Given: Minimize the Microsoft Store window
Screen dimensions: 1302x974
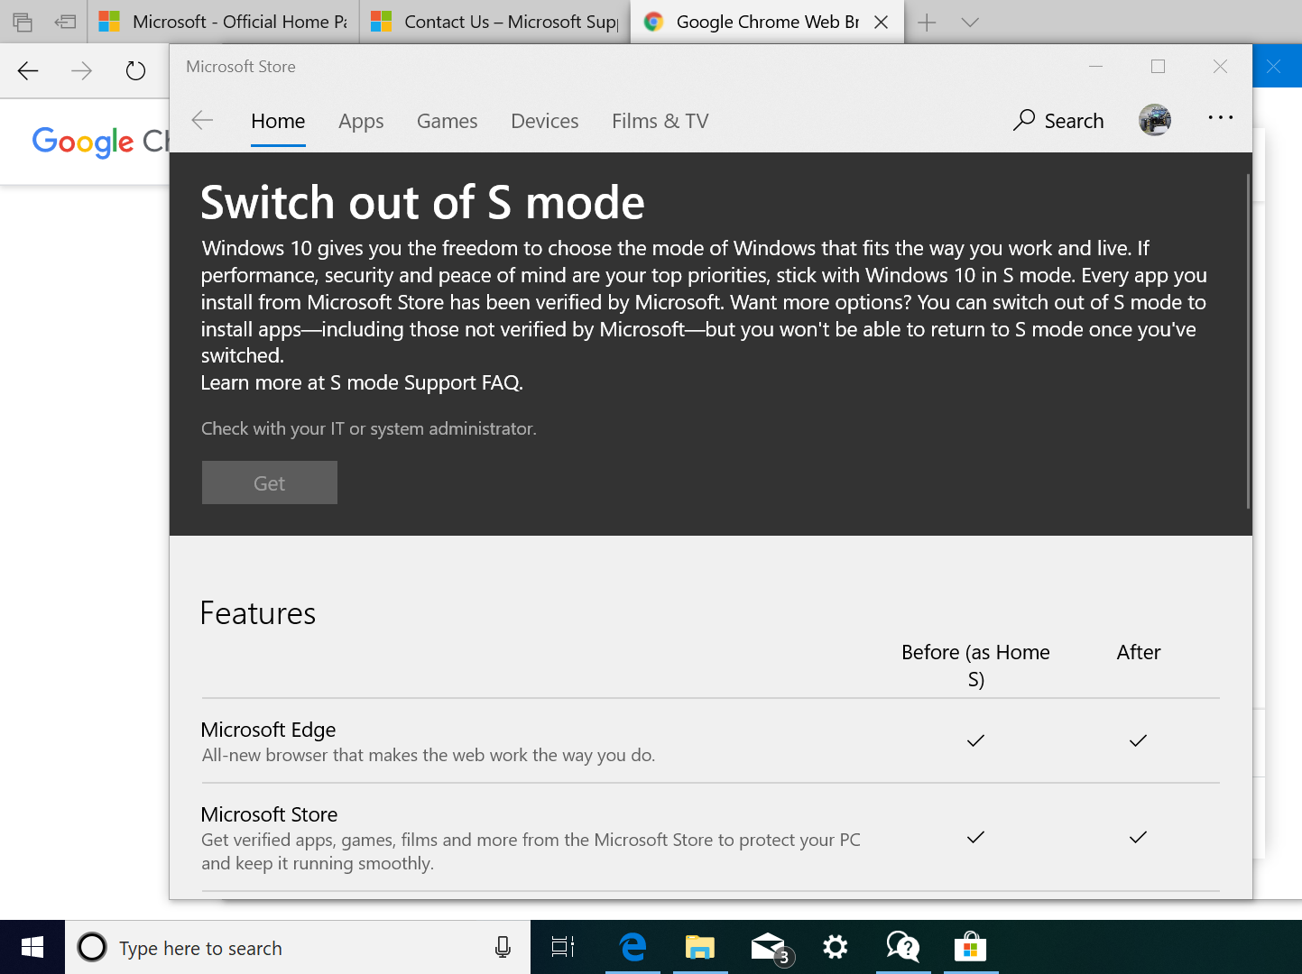Looking at the screenshot, I should (1095, 66).
